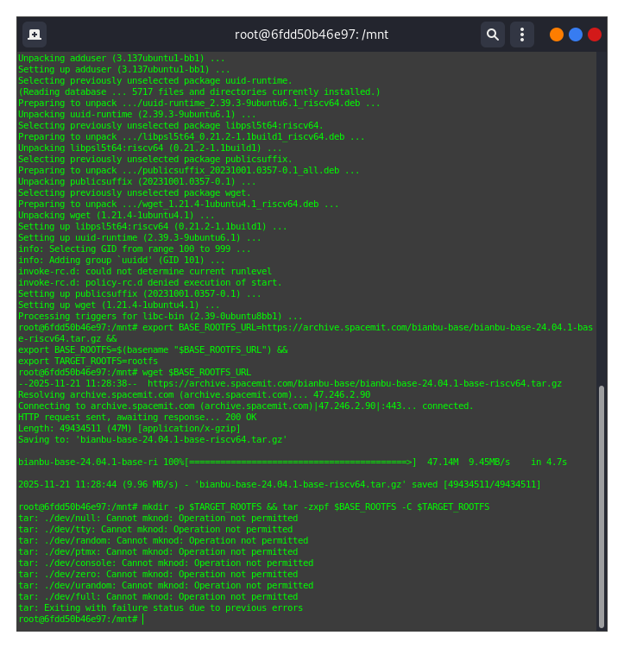Open a new terminal tab
This screenshot has height=648, width=624.
click(35, 35)
